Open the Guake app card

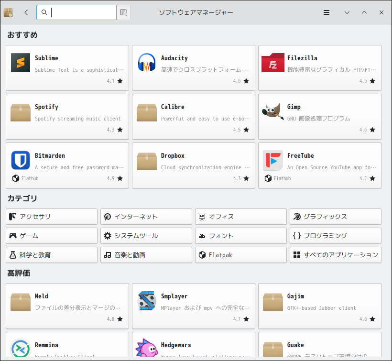(320, 345)
